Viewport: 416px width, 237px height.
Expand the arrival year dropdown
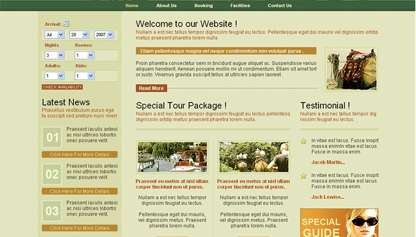tap(103, 35)
